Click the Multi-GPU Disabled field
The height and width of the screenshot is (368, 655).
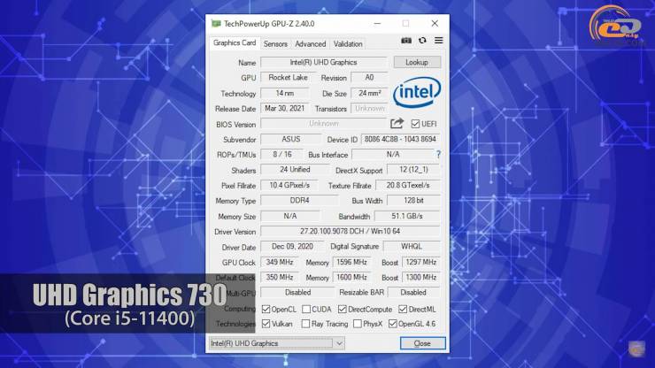[x=297, y=293]
